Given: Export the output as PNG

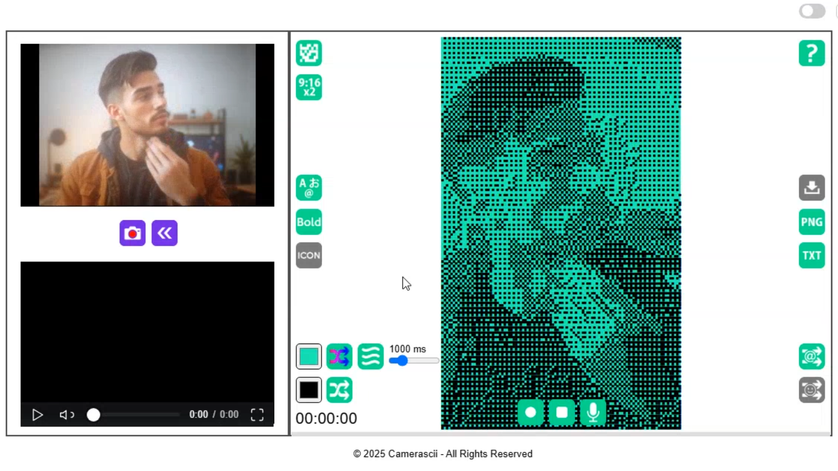Looking at the screenshot, I should pos(811,222).
